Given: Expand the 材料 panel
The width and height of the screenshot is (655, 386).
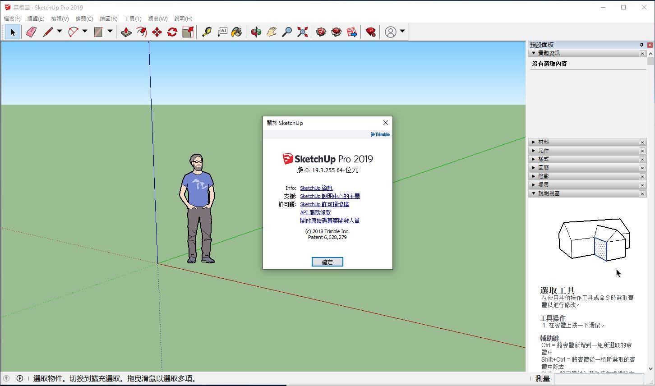Looking at the screenshot, I should click(x=534, y=142).
